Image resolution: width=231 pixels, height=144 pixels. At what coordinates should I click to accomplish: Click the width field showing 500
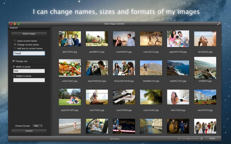tap(29, 71)
